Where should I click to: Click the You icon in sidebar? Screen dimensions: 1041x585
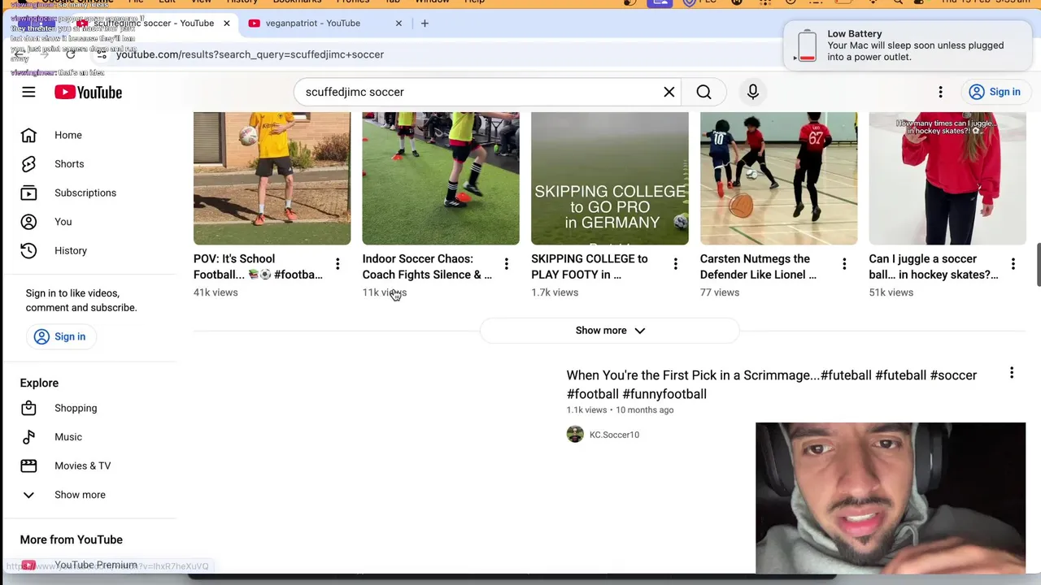(x=28, y=222)
